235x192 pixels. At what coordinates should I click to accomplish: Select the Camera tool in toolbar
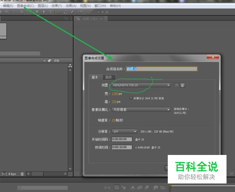(x=22, y=12)
